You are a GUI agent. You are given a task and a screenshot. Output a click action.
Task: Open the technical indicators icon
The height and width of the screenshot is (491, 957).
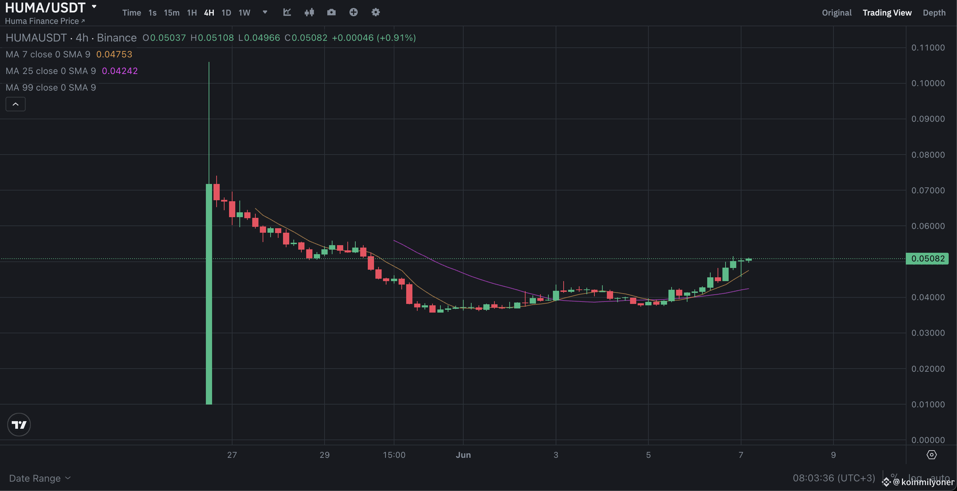point(309,12)
